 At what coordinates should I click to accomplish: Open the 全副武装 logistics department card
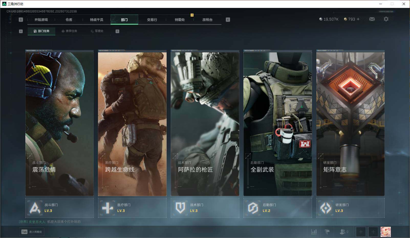point(278,124)
